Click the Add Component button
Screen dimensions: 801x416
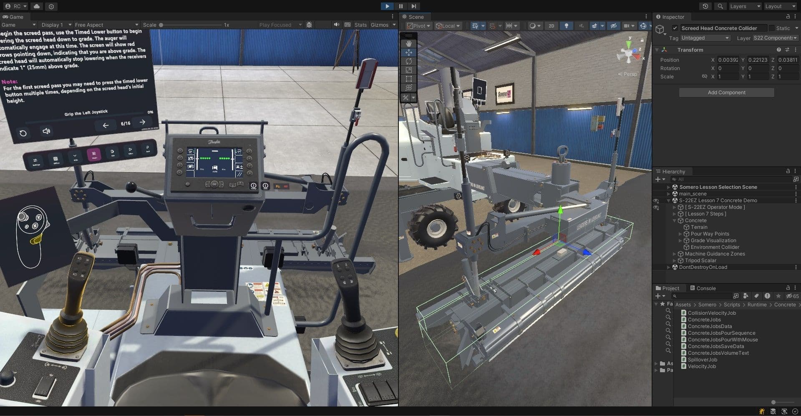pyautogui.click(x=726, y=92)
